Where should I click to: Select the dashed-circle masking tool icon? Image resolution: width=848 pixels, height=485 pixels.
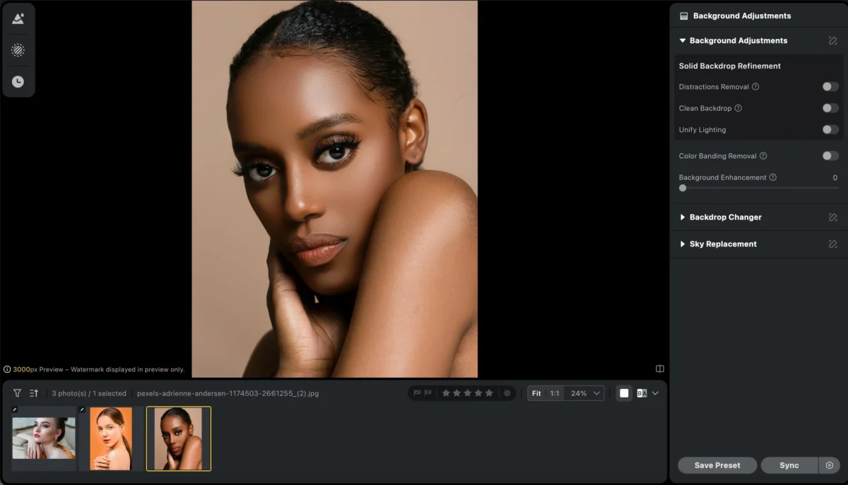click(18, 50)
